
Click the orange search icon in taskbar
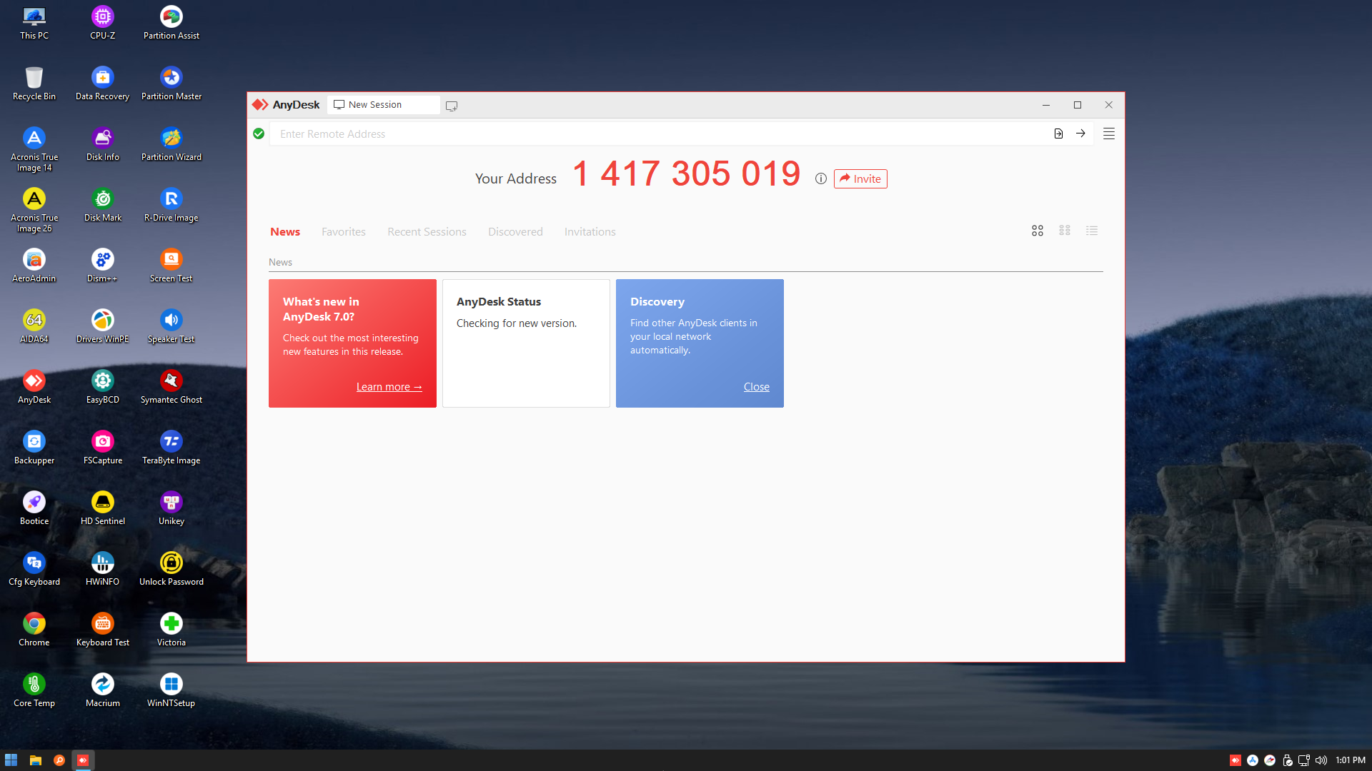pyautogui.click(x=59, y=760)
